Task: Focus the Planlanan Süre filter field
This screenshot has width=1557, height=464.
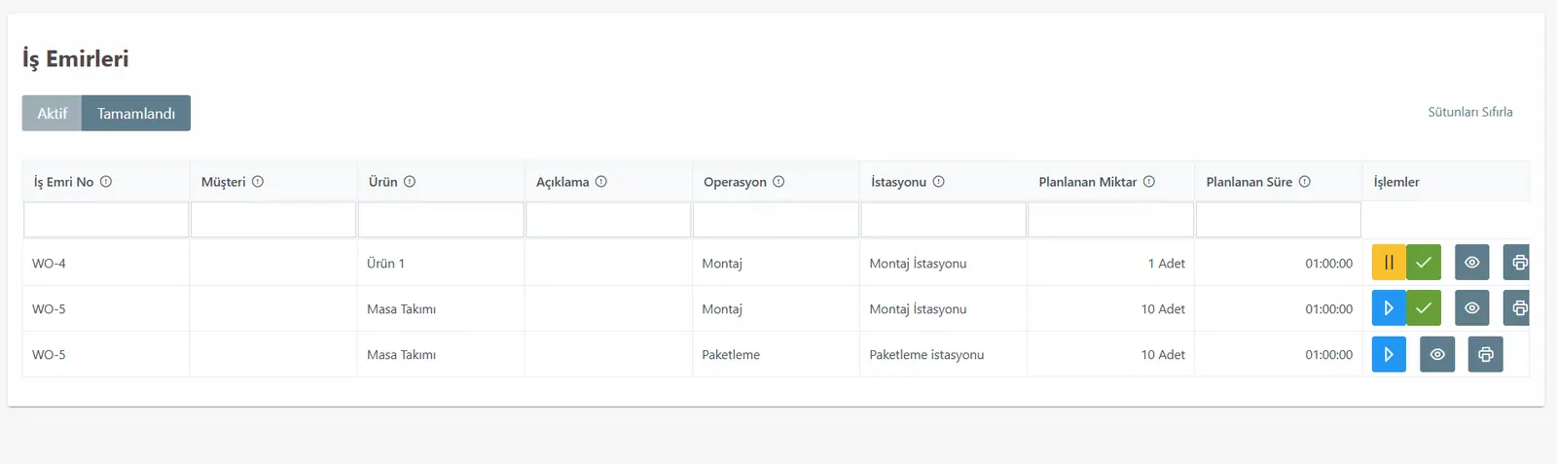Action: tap(1278, 220)
